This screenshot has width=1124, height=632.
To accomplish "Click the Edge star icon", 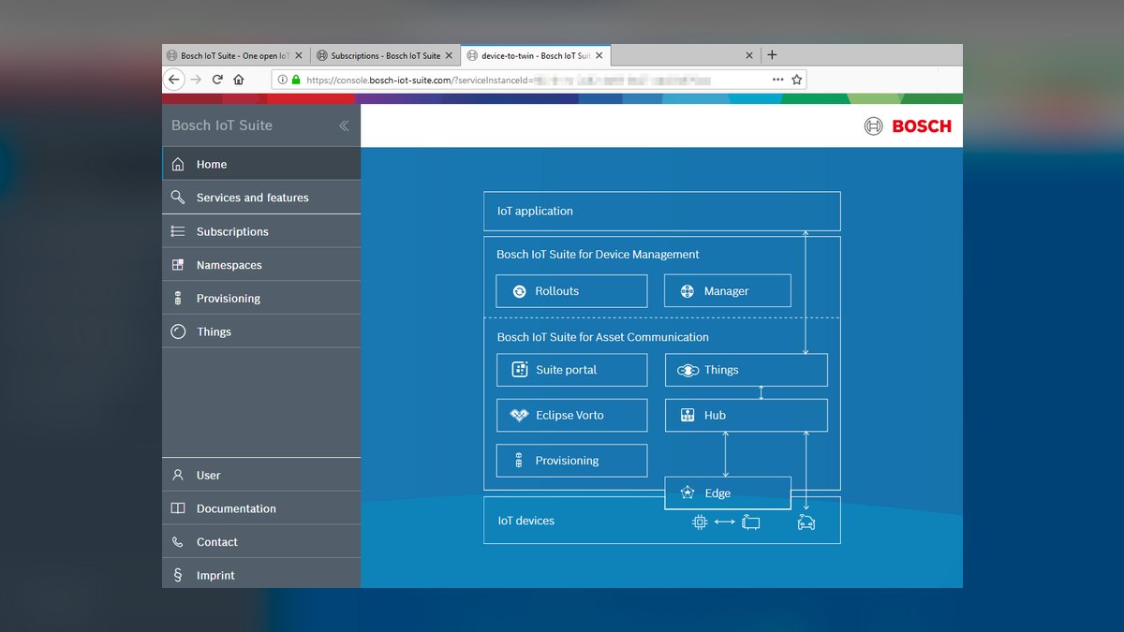I will click(688, 493).
